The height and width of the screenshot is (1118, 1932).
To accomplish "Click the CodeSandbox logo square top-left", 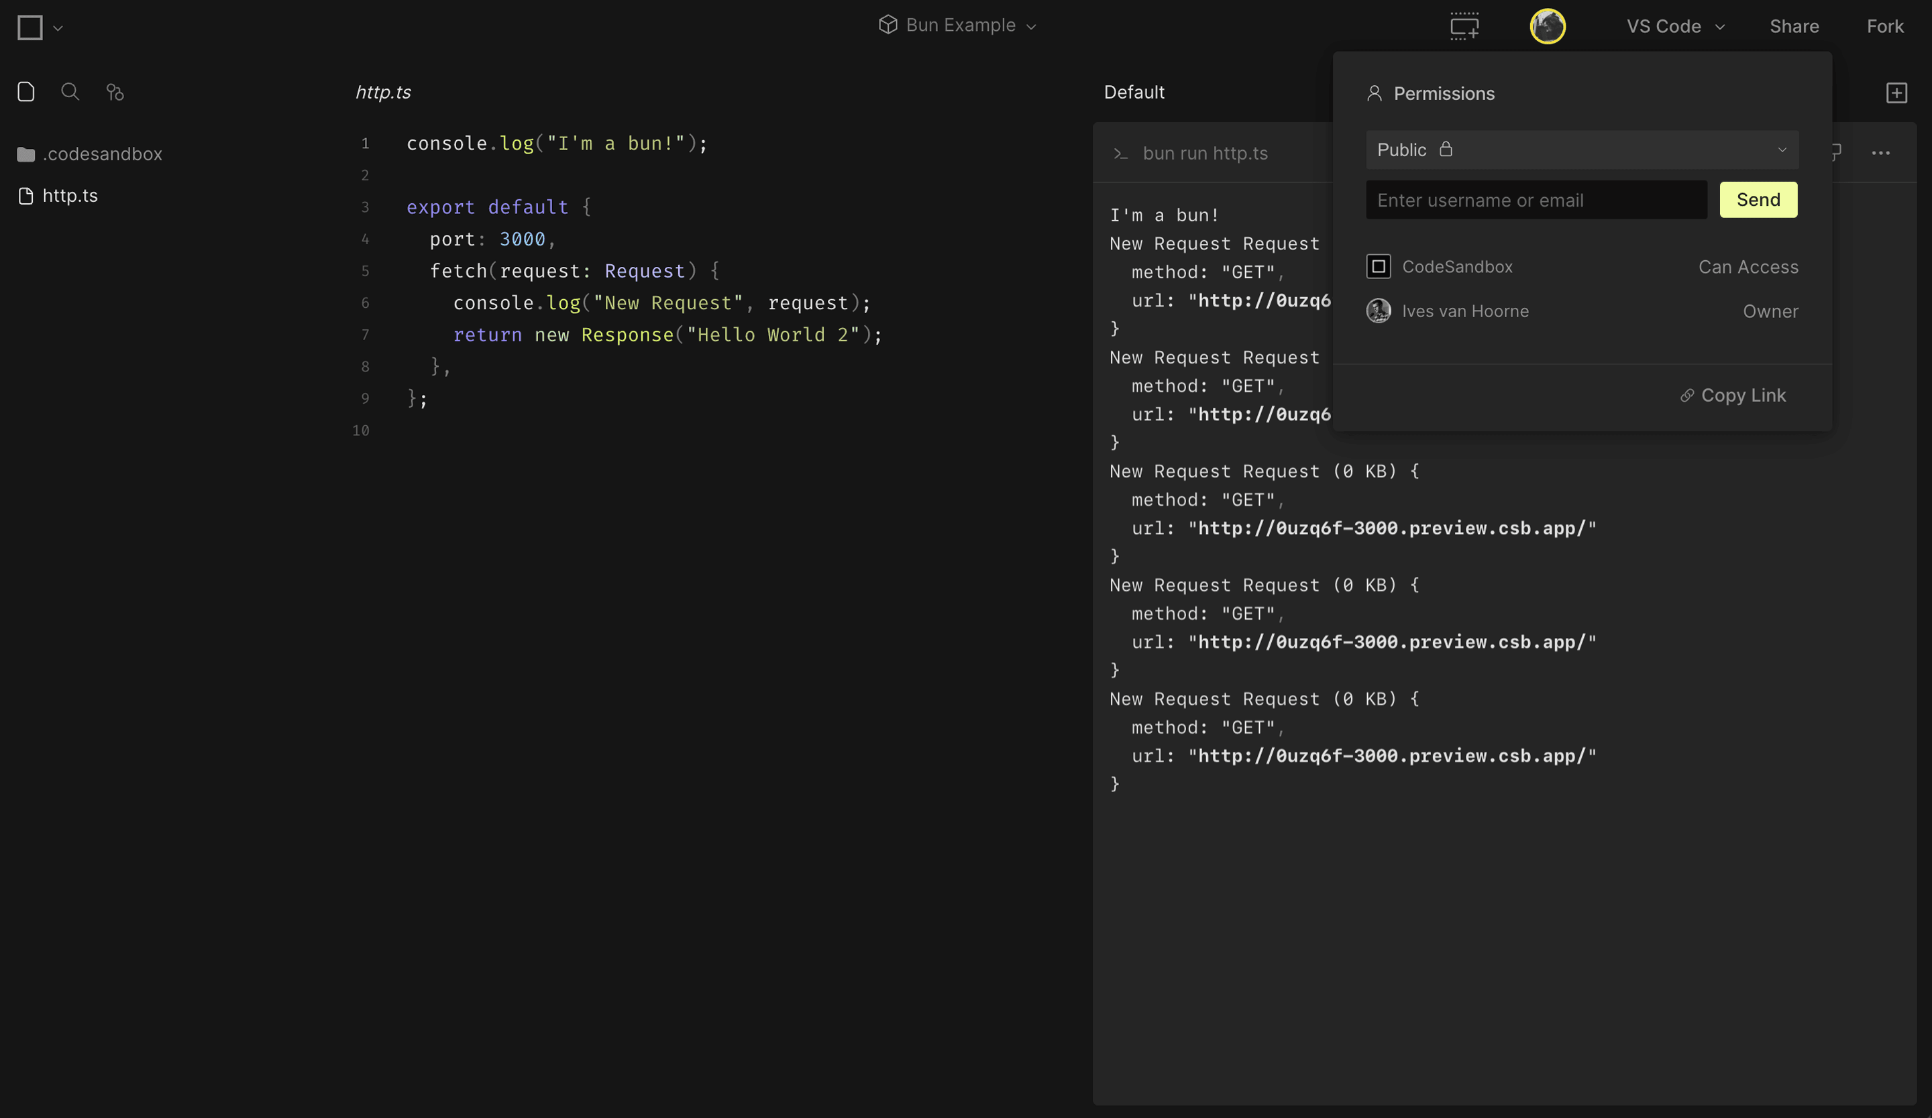I will (29, 27).
